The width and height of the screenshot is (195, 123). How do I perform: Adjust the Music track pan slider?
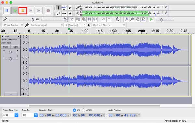click(10, 59)
